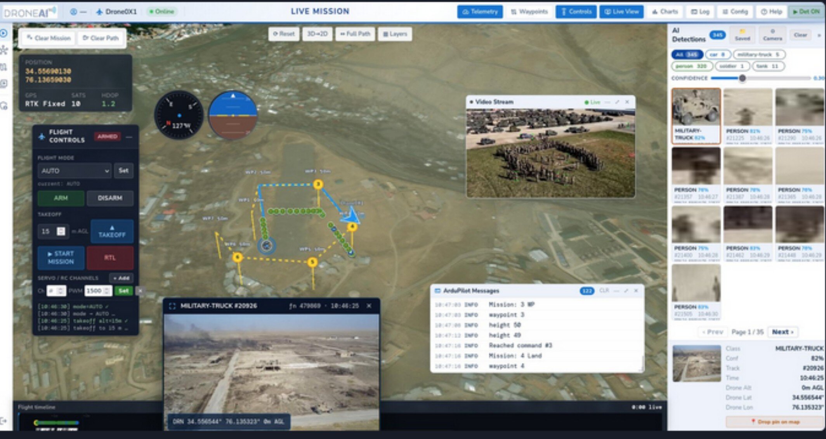Switch the 3D to 2D map view
Viewport: 826px width, 439px height.
[317, 34]
